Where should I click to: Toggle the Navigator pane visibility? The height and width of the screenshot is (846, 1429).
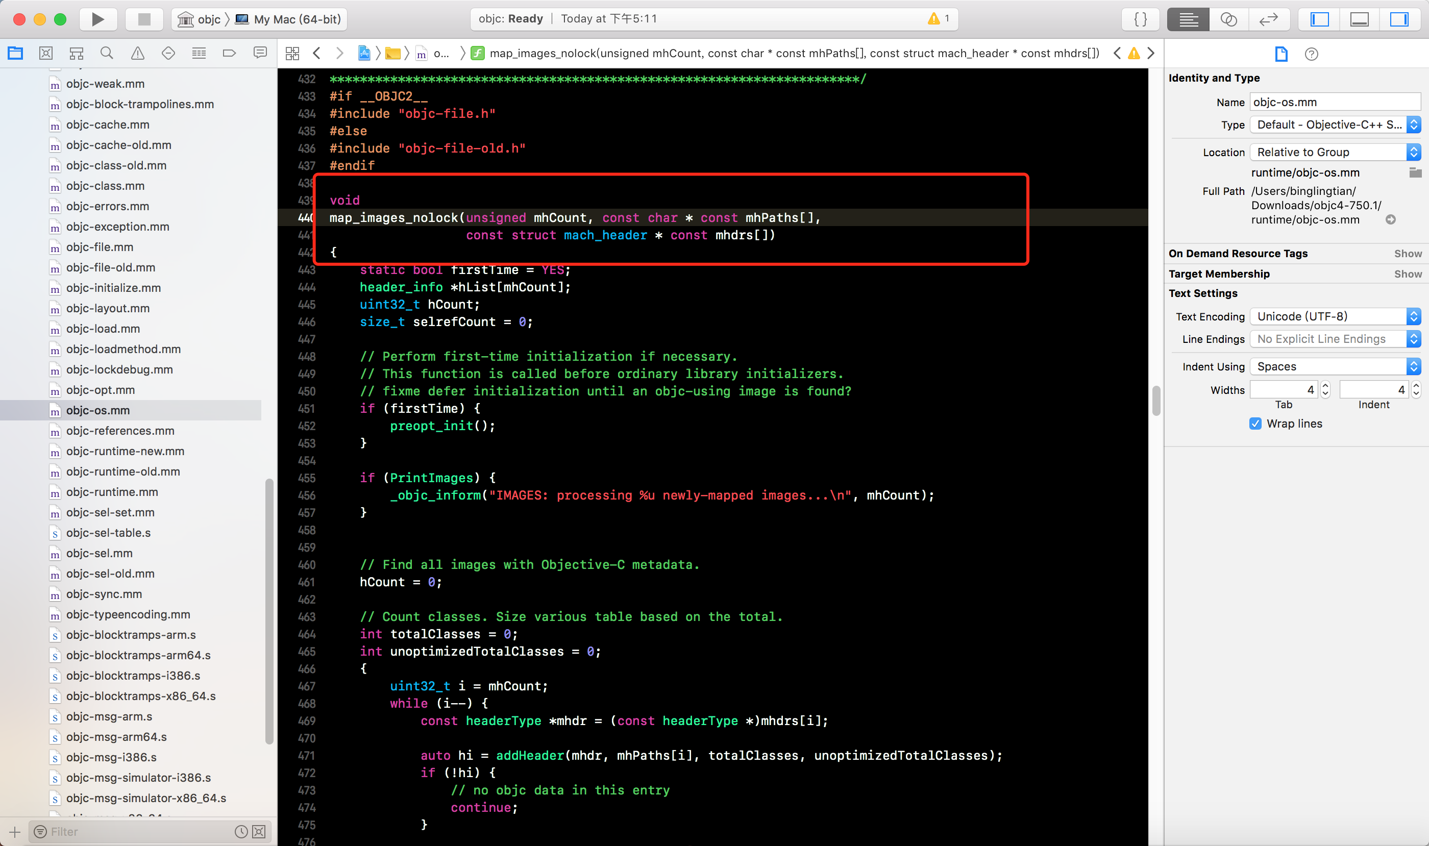1319,19
